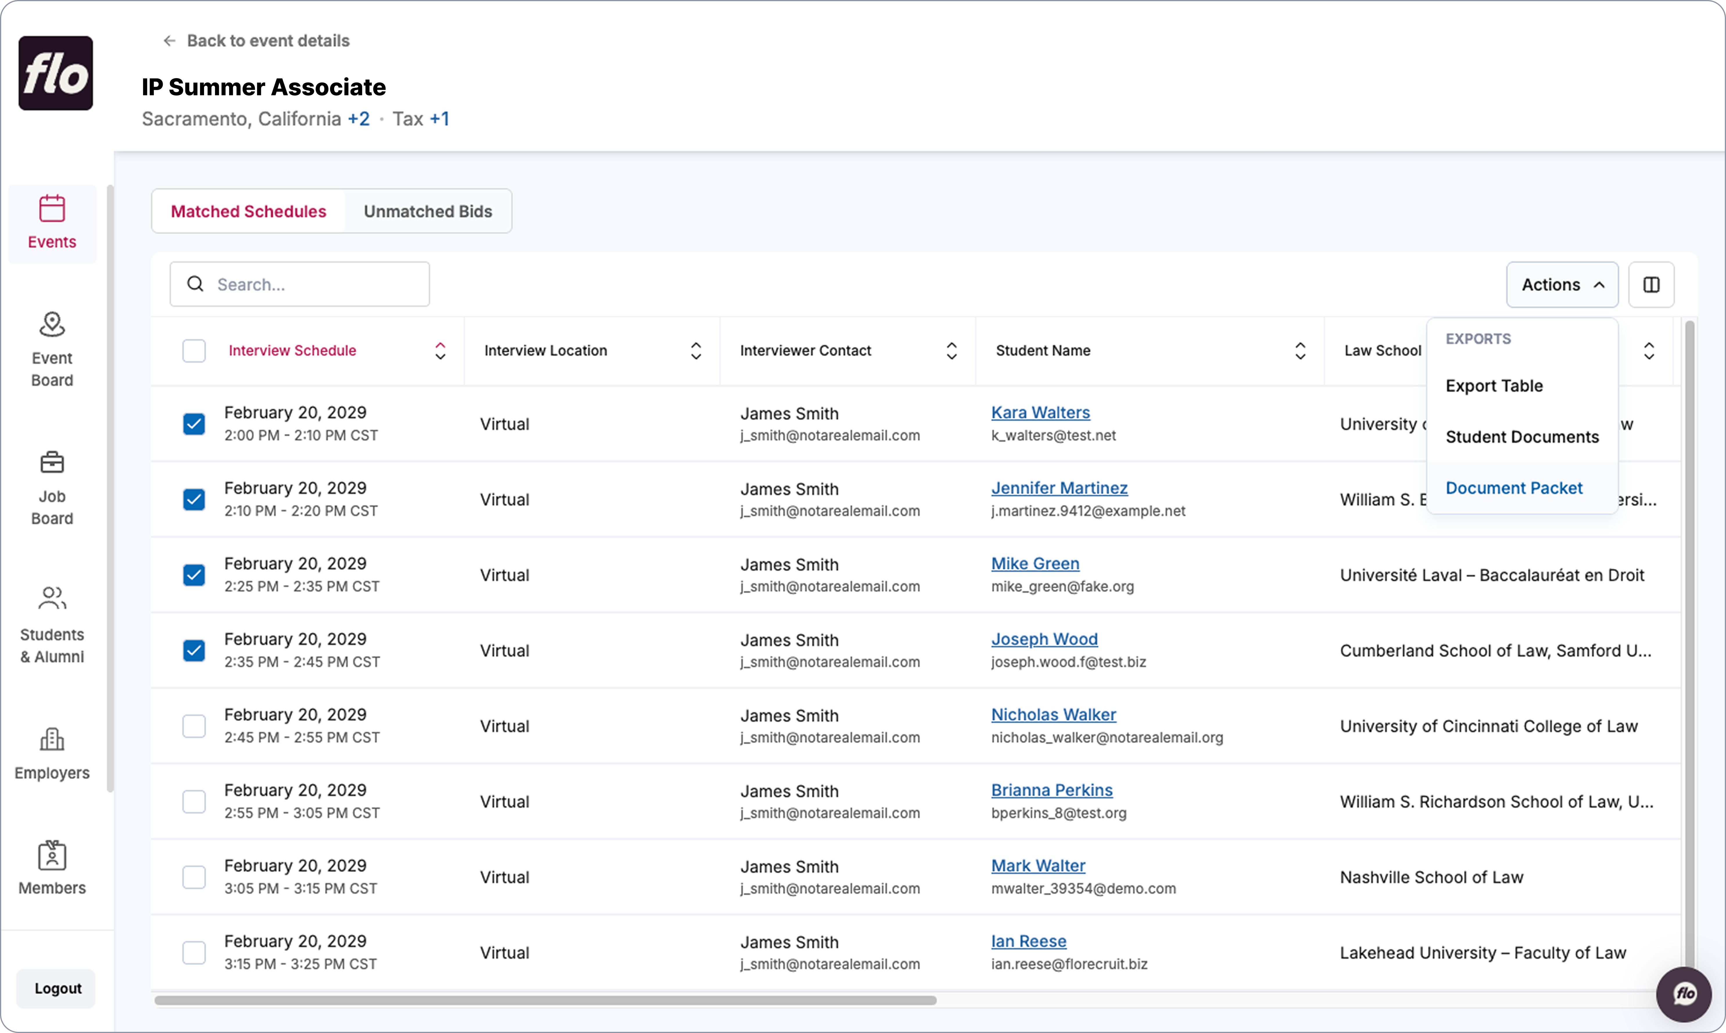Image resolution: width=1726 pixels, height=1033 pixels.
Task: Focus the Search input field
Action: point(299,284)
